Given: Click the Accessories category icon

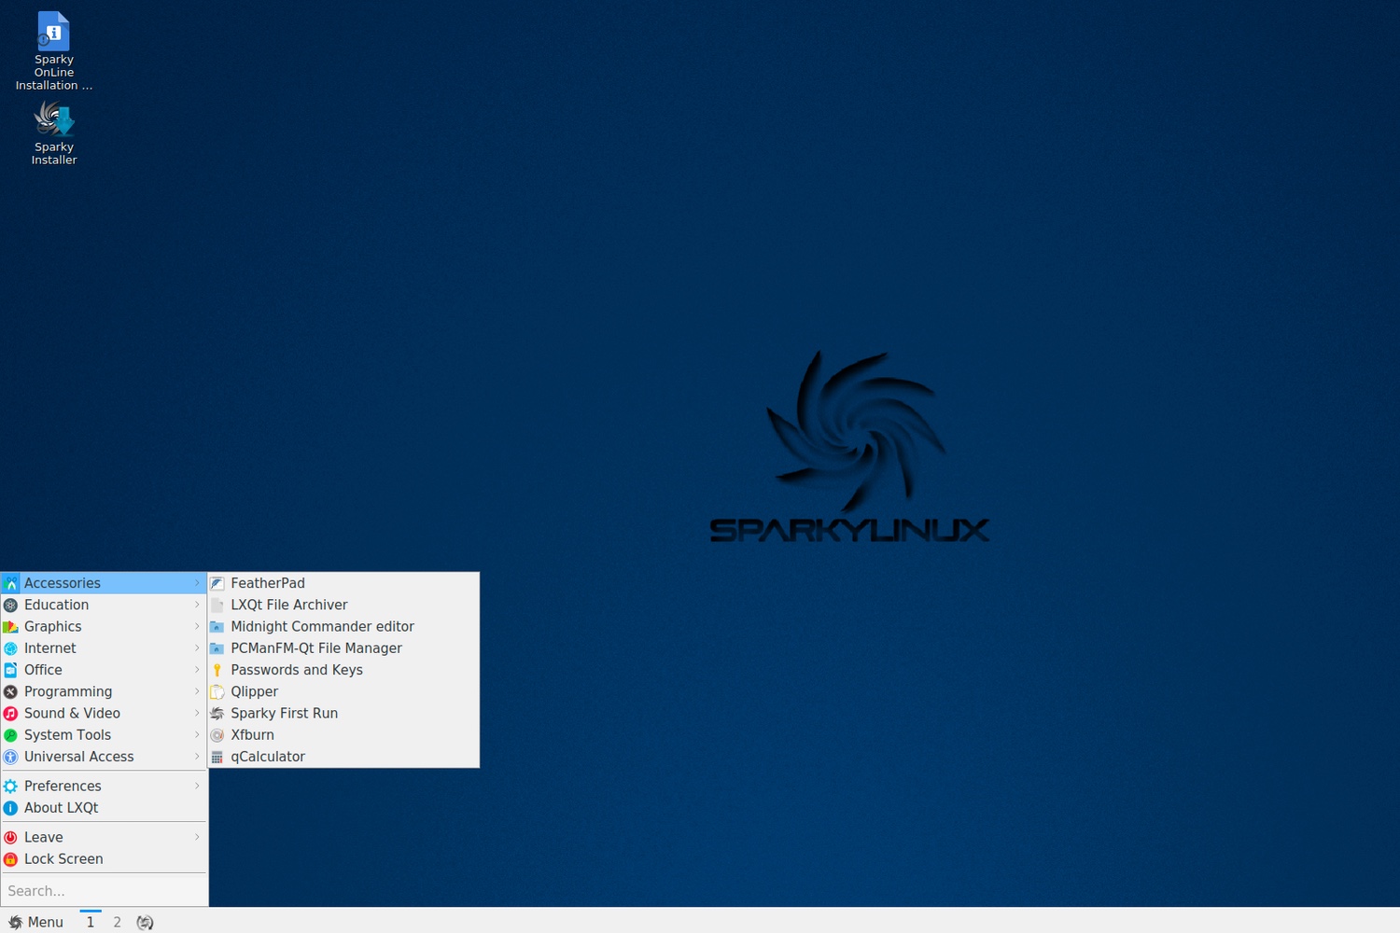Looking at the screenshot, I should 10,583.
